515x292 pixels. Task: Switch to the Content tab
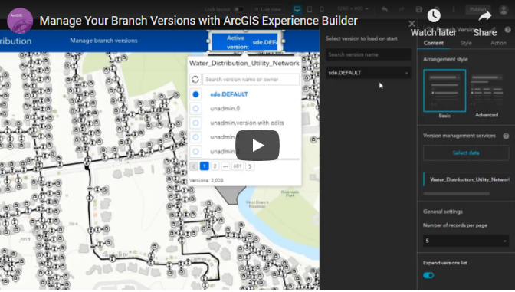(433, 43)
